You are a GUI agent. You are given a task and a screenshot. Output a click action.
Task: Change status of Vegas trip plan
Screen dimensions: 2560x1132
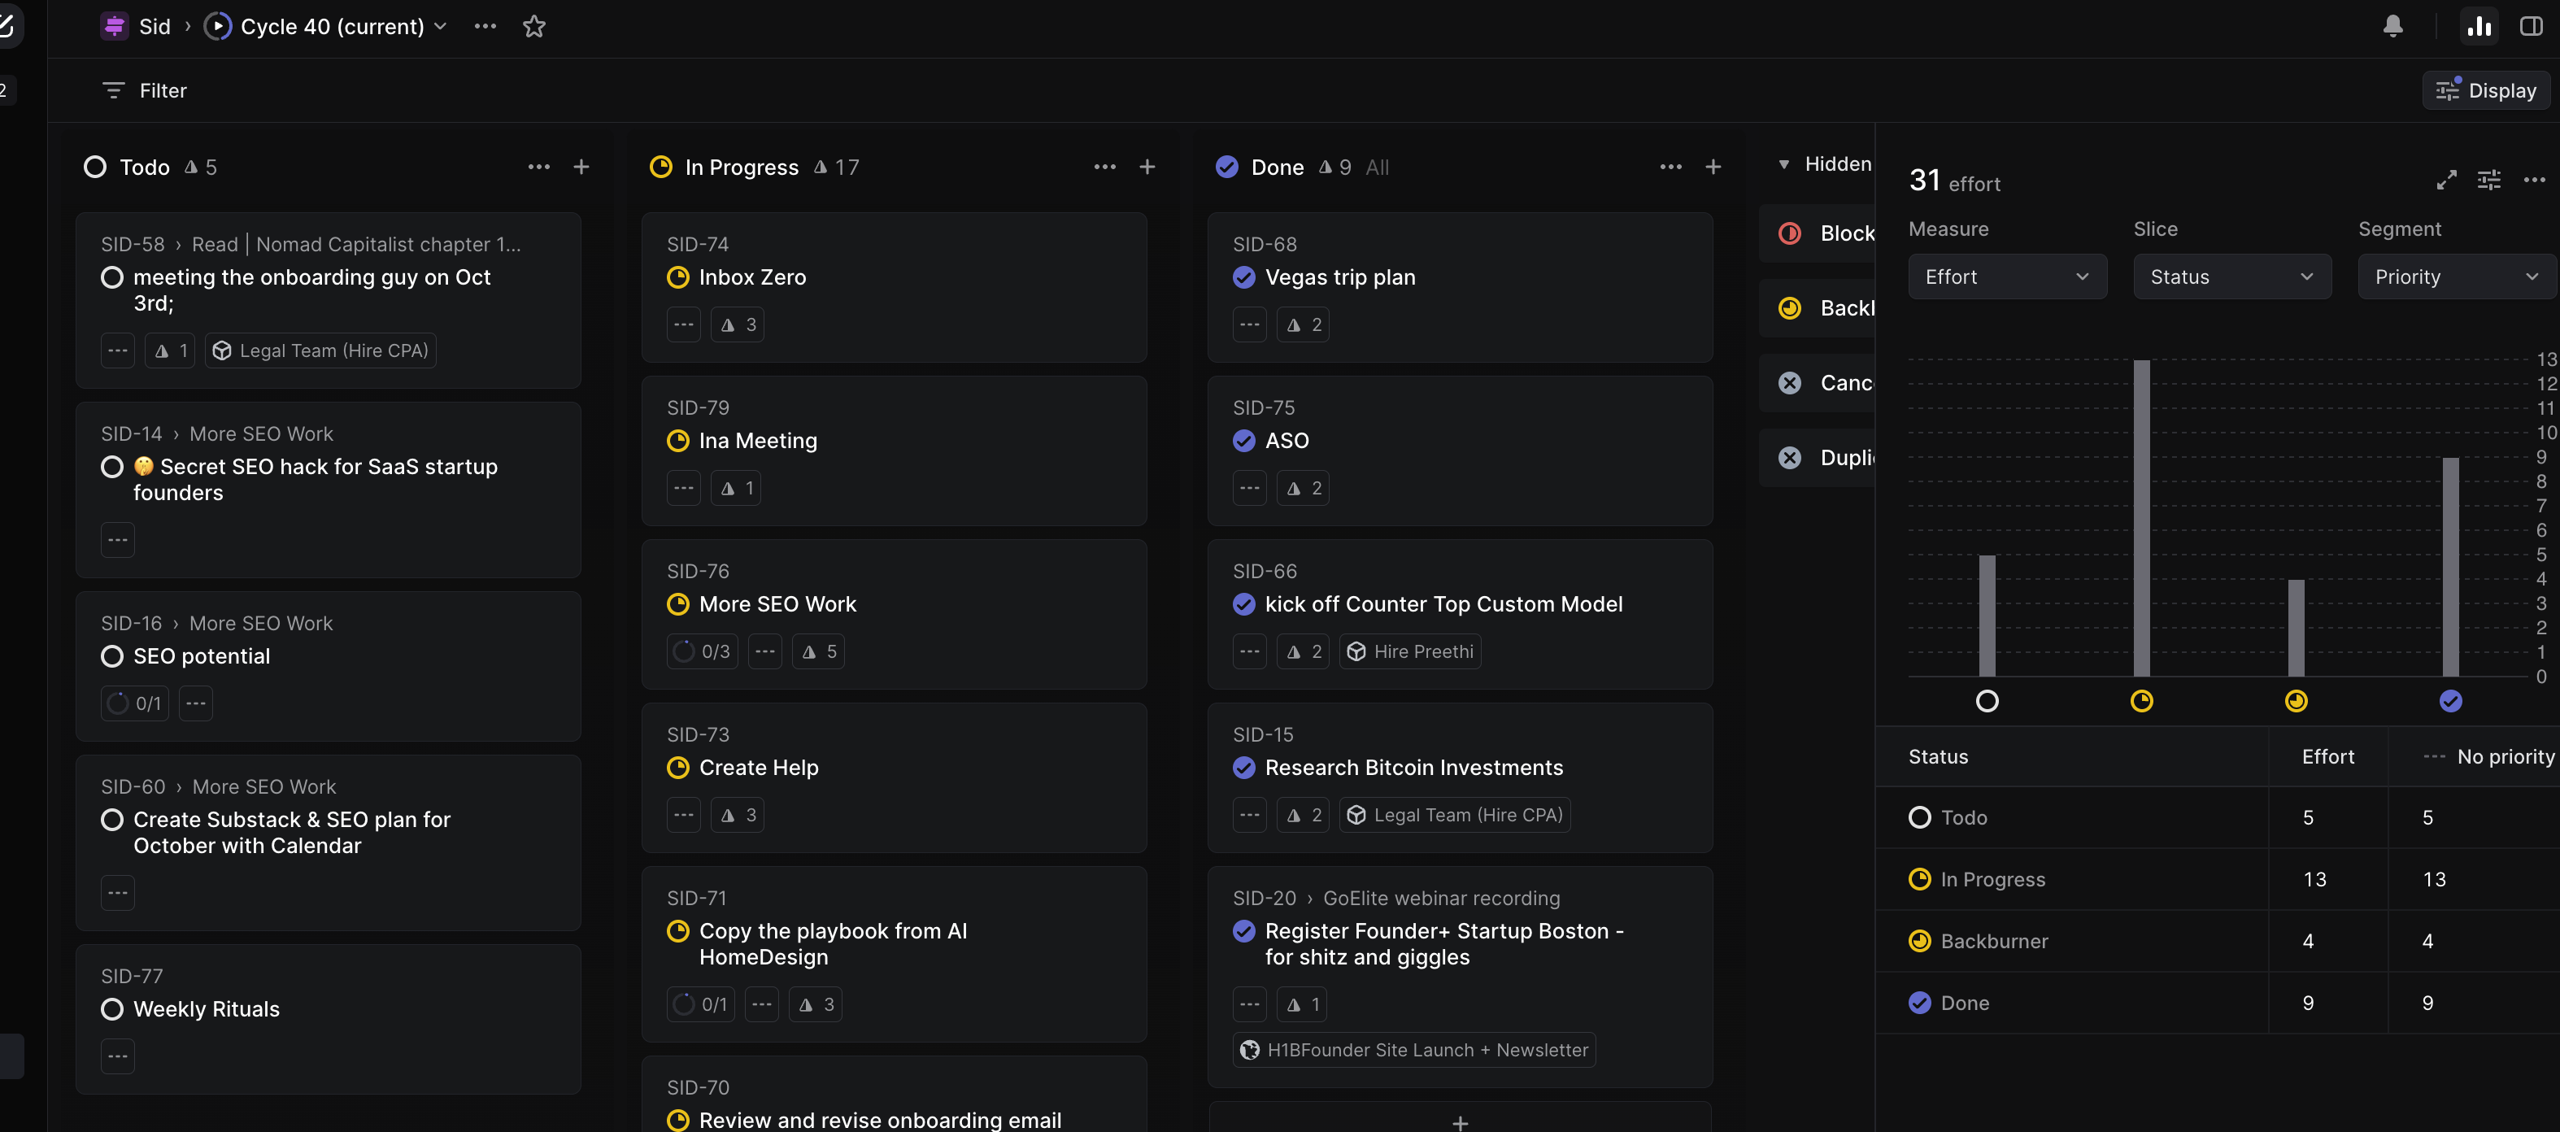pyautogui.click(x=1243, y=277)
